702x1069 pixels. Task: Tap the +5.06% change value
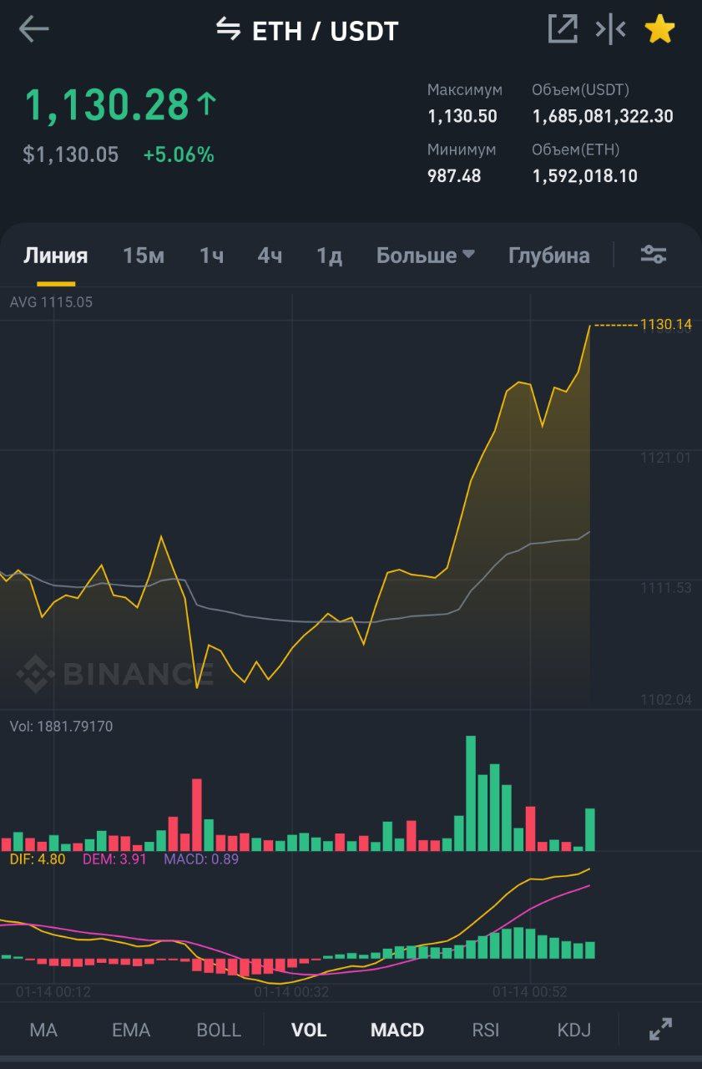click(x=179, y=155)
